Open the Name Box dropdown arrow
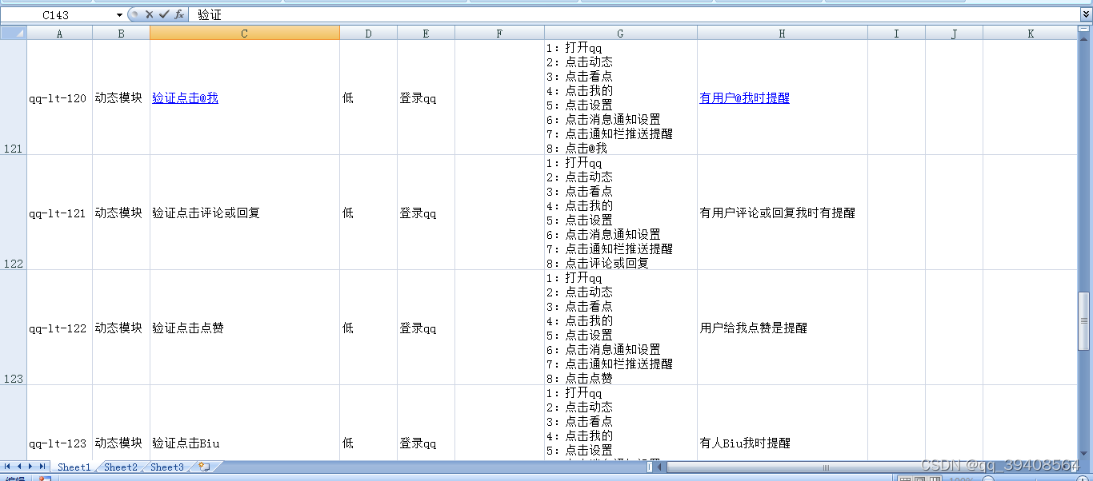This screenshot has height=481, width=1093. (x=119, y=15)
